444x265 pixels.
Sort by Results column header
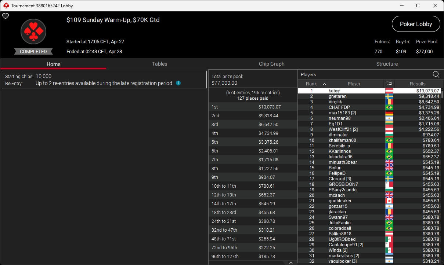(x=418, y=84)
